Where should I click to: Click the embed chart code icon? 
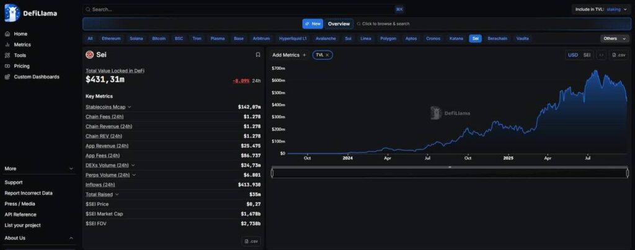601,55
